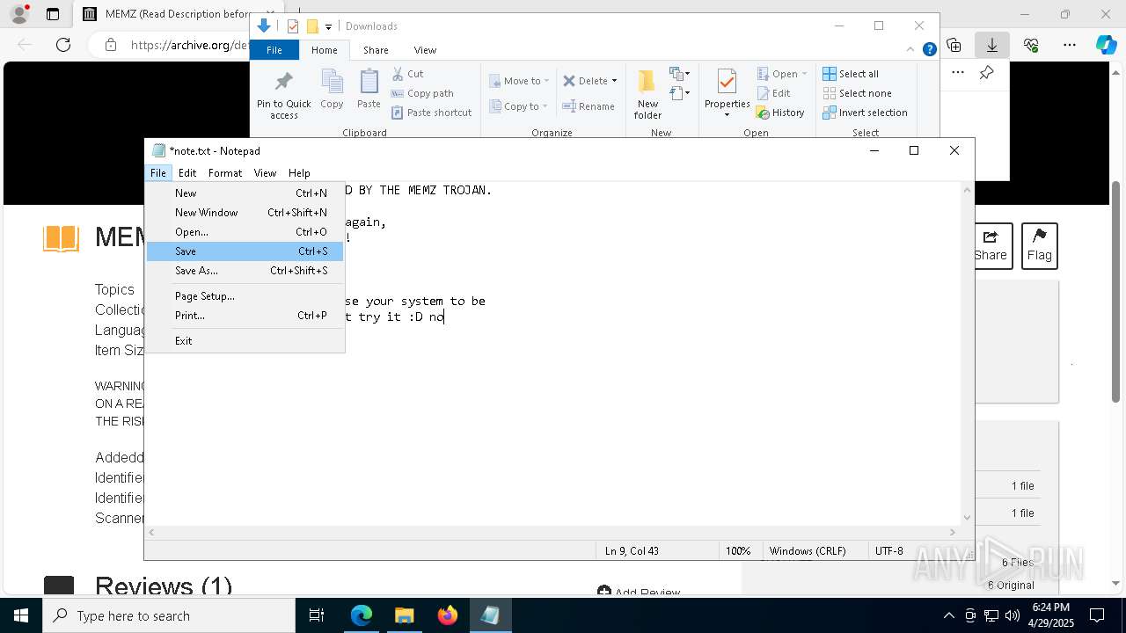Open Edge settings and more menu
The image size is (1126, 633).
tap(1069, 45)
